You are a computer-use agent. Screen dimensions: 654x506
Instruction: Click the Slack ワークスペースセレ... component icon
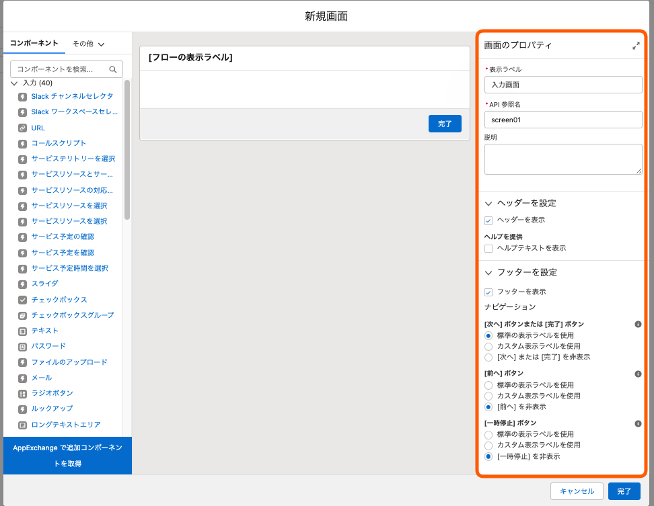coord(22,112)
